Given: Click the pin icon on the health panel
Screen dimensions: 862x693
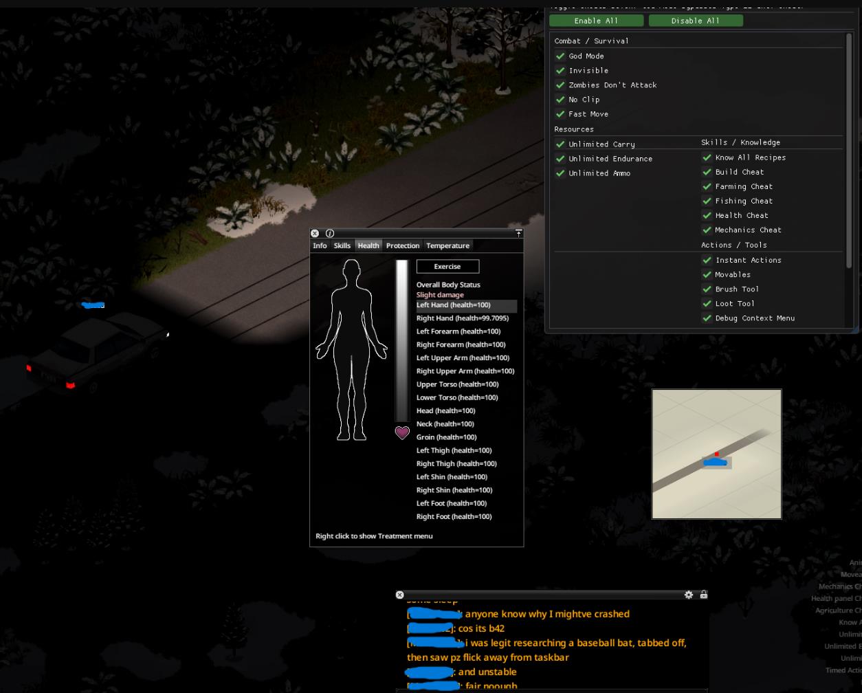Looking at the screenshot, I should pos(518,234).
